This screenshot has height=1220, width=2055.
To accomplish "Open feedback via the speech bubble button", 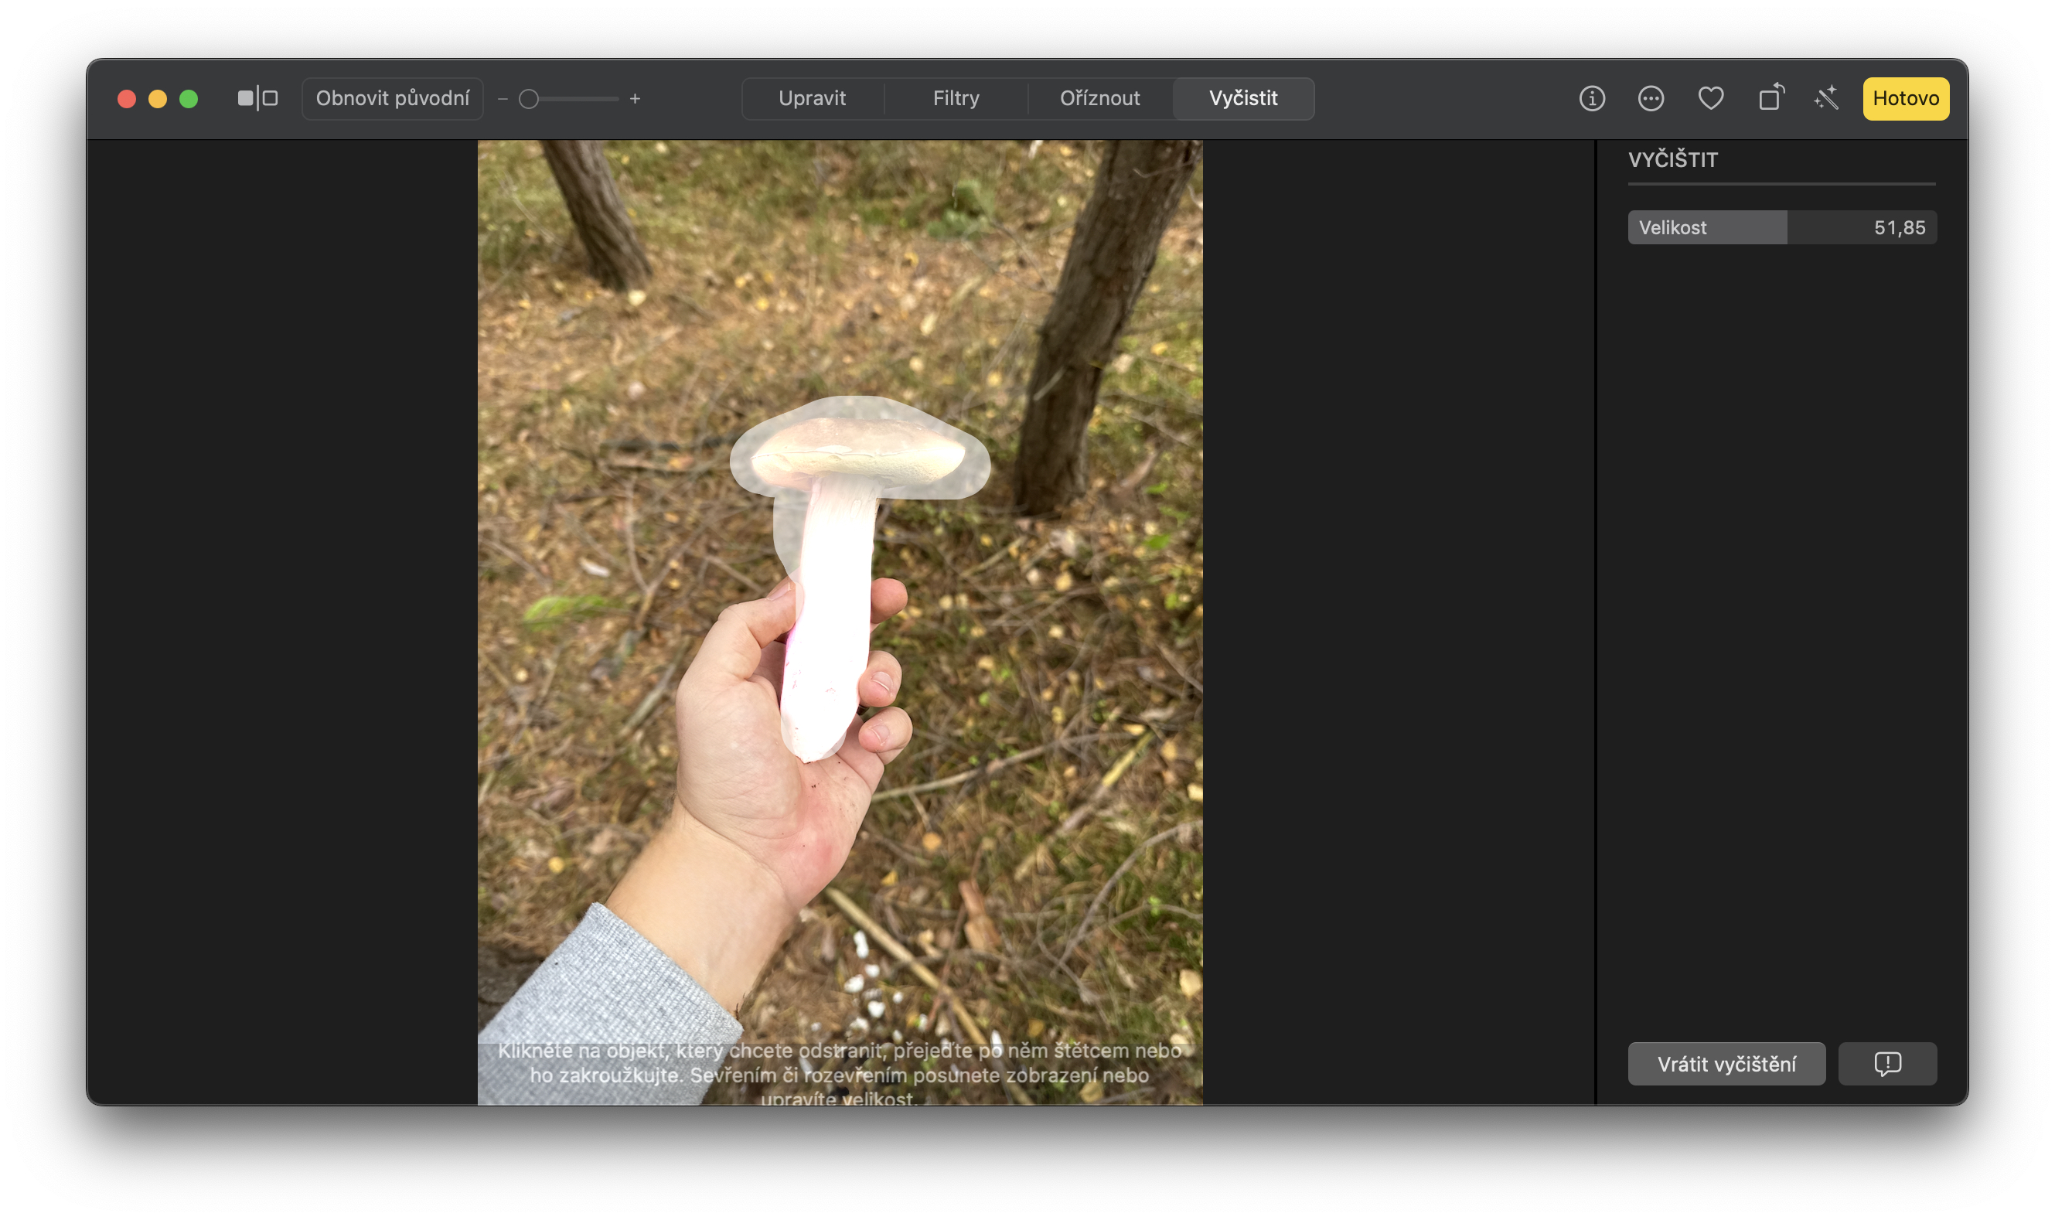I will point(1886,1063).
